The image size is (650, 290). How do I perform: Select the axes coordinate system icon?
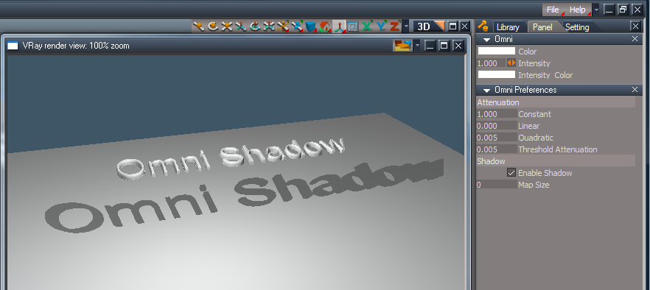coord(339,26)
